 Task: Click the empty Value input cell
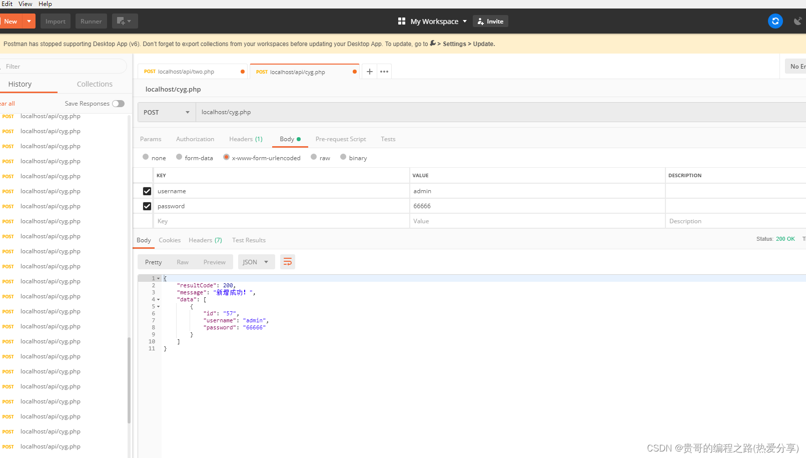(537, 221)
